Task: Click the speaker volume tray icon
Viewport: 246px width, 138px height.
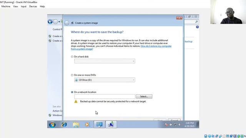Action: [x=180, y=125]
